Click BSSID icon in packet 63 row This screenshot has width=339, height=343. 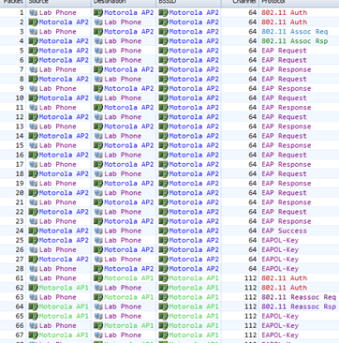point(163,297)
